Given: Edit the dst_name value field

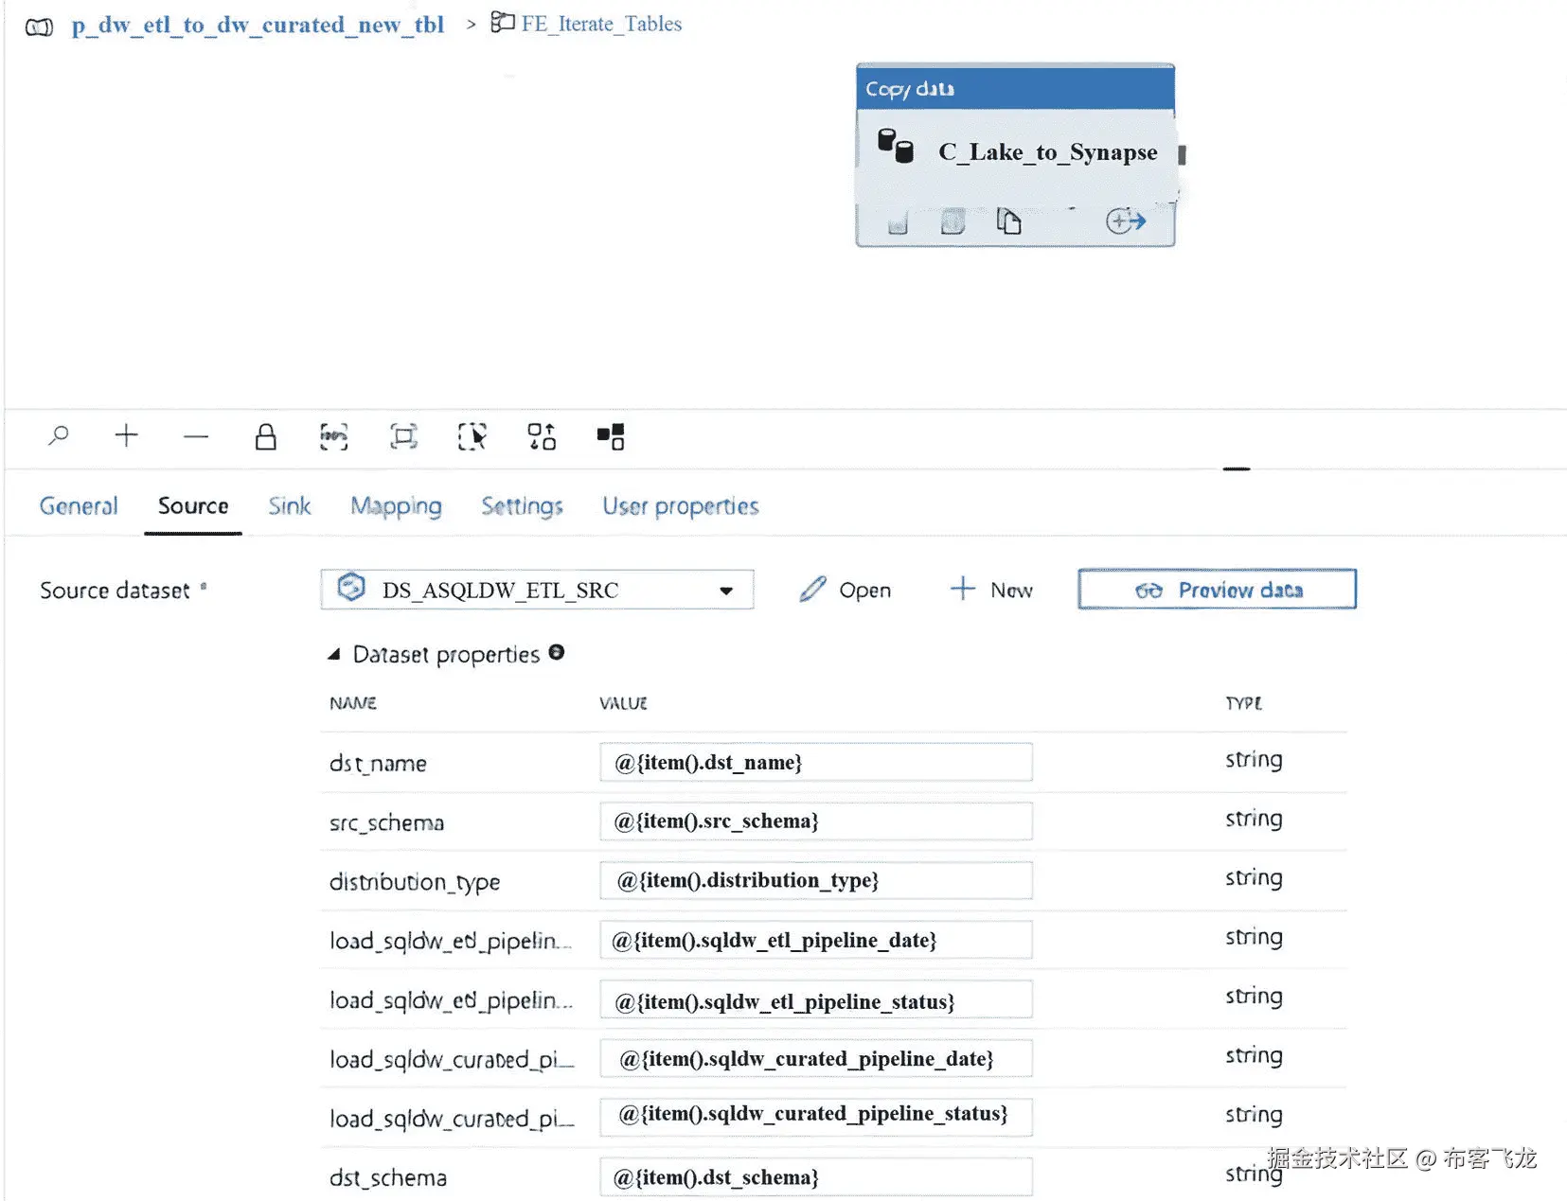Looking at the screenshot, I should (x=815, y=762).
